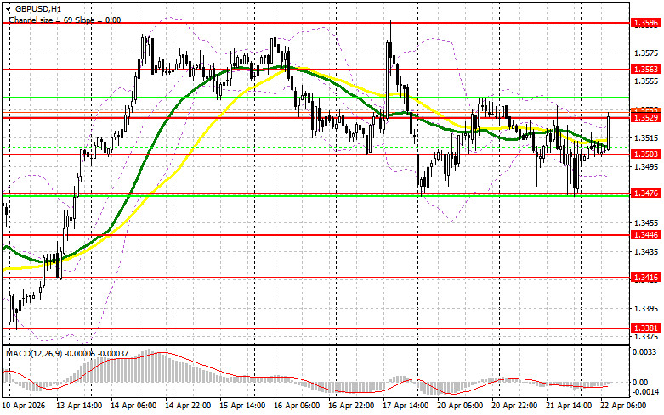This screenshot has width=664, height=415.
Task: Click the 14 Apr 22:00 time label
Action: pos(188,406)
